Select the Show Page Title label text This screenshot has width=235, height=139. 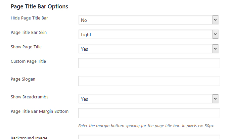[26, 47]
